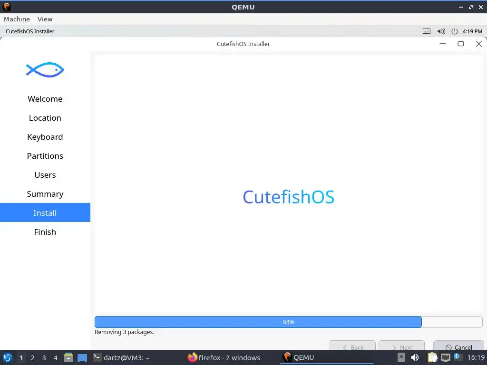
Task: Select the highlighted Install step
Action: [x=45, y=212]
